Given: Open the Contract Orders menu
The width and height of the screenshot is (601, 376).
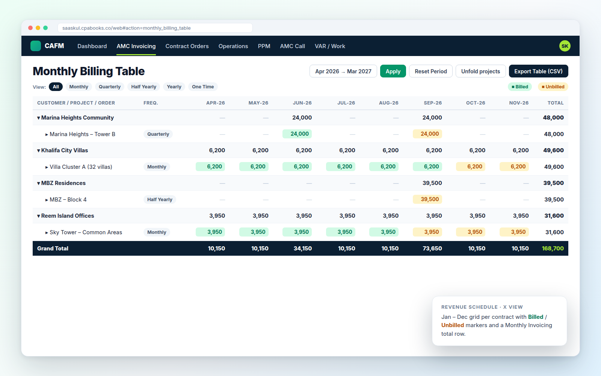Looking at the screenshot, I should [x=187, y=46].
